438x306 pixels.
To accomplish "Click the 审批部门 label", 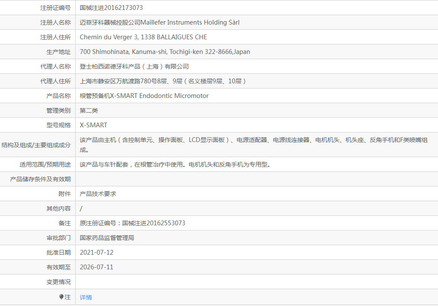I will (x=58, y=238).
